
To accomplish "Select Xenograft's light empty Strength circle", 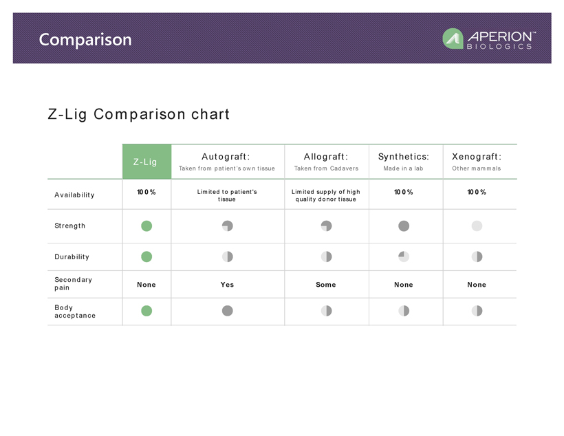I will coord(477,226).
